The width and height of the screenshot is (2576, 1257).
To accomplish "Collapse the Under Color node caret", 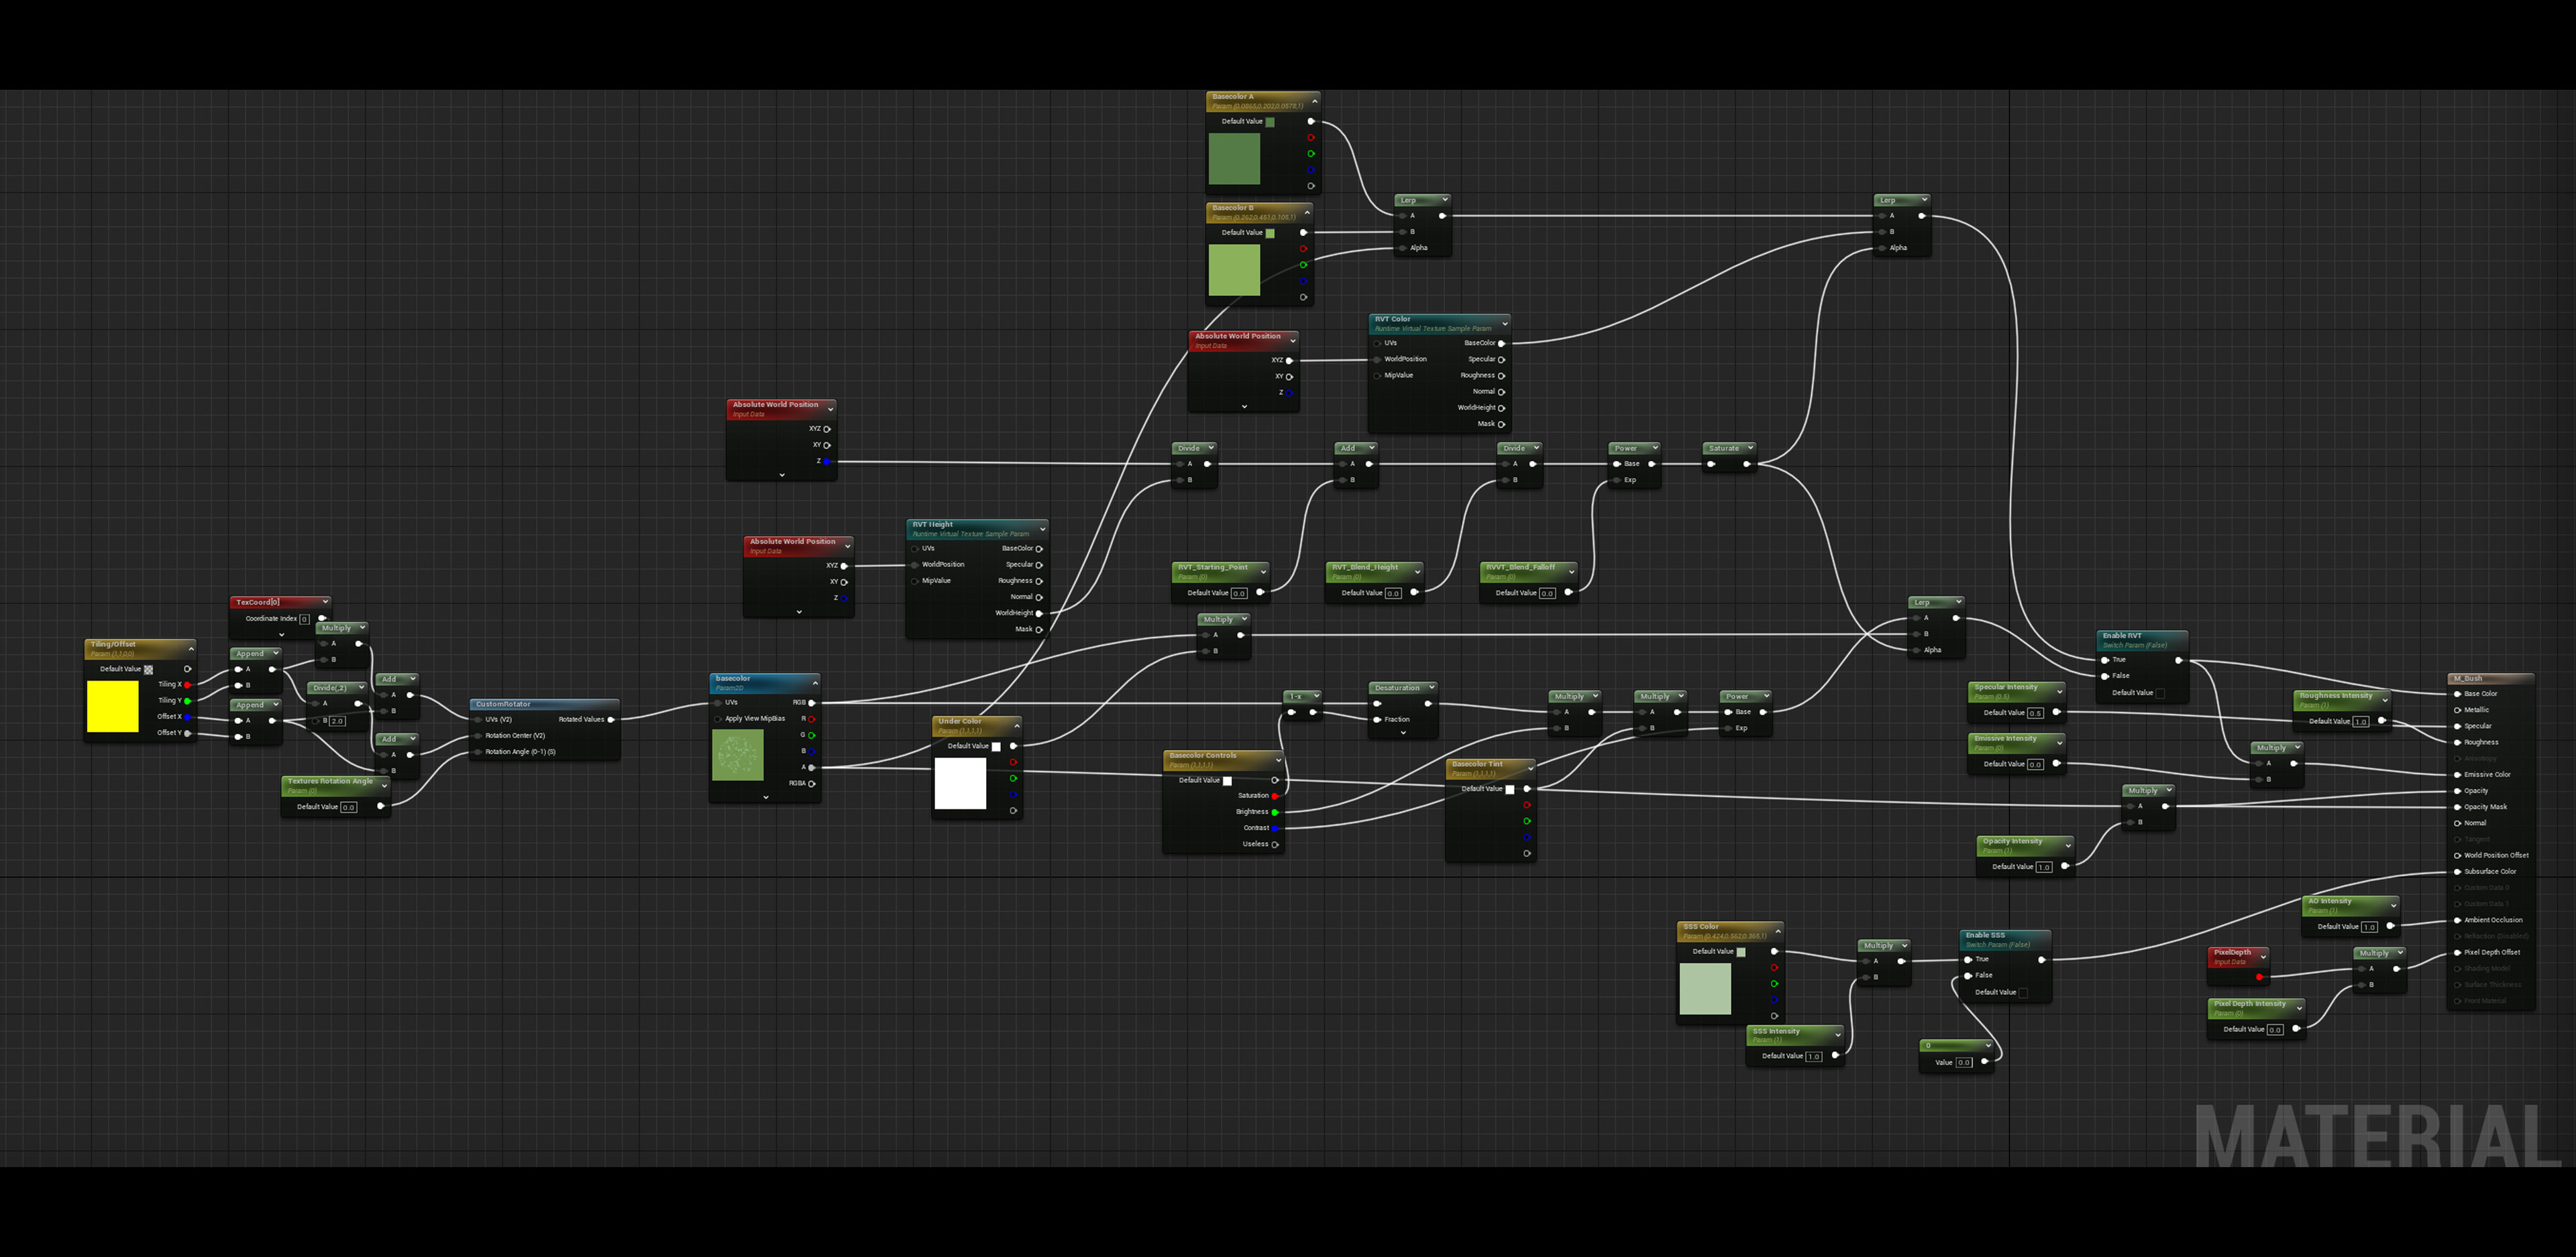I will (1017, 725).
